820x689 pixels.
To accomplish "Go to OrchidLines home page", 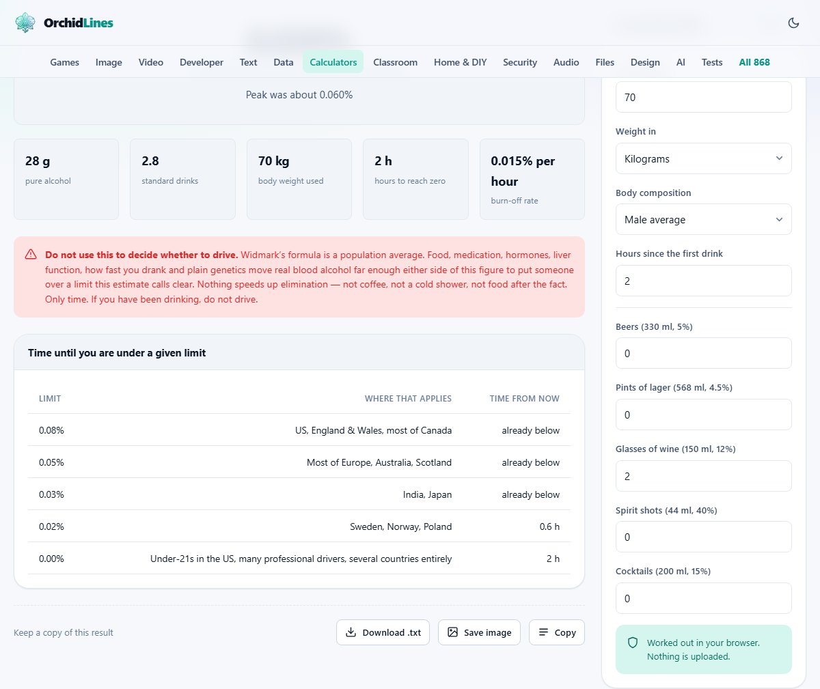I will [x=64, y=23].
